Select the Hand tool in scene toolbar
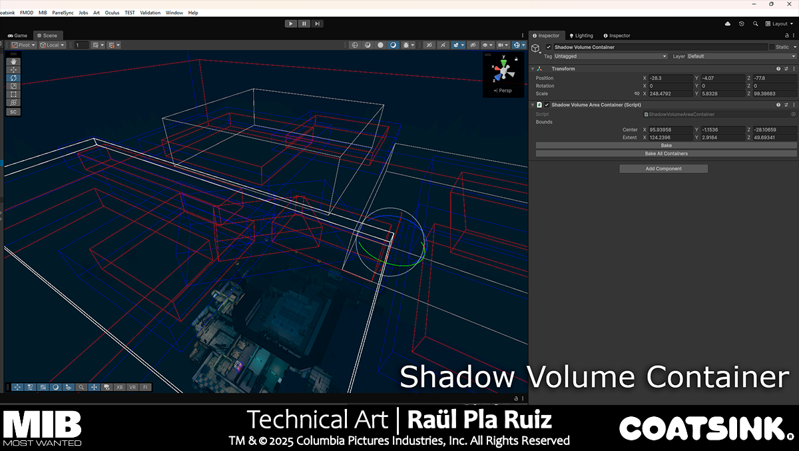This screenshot has width=799, height=451. pyautogui.click(x=12, y=61)
